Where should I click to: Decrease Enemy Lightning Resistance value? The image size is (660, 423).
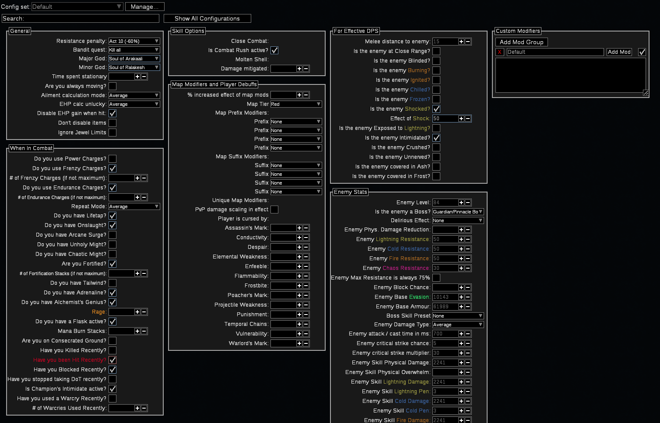pos(468,239)
